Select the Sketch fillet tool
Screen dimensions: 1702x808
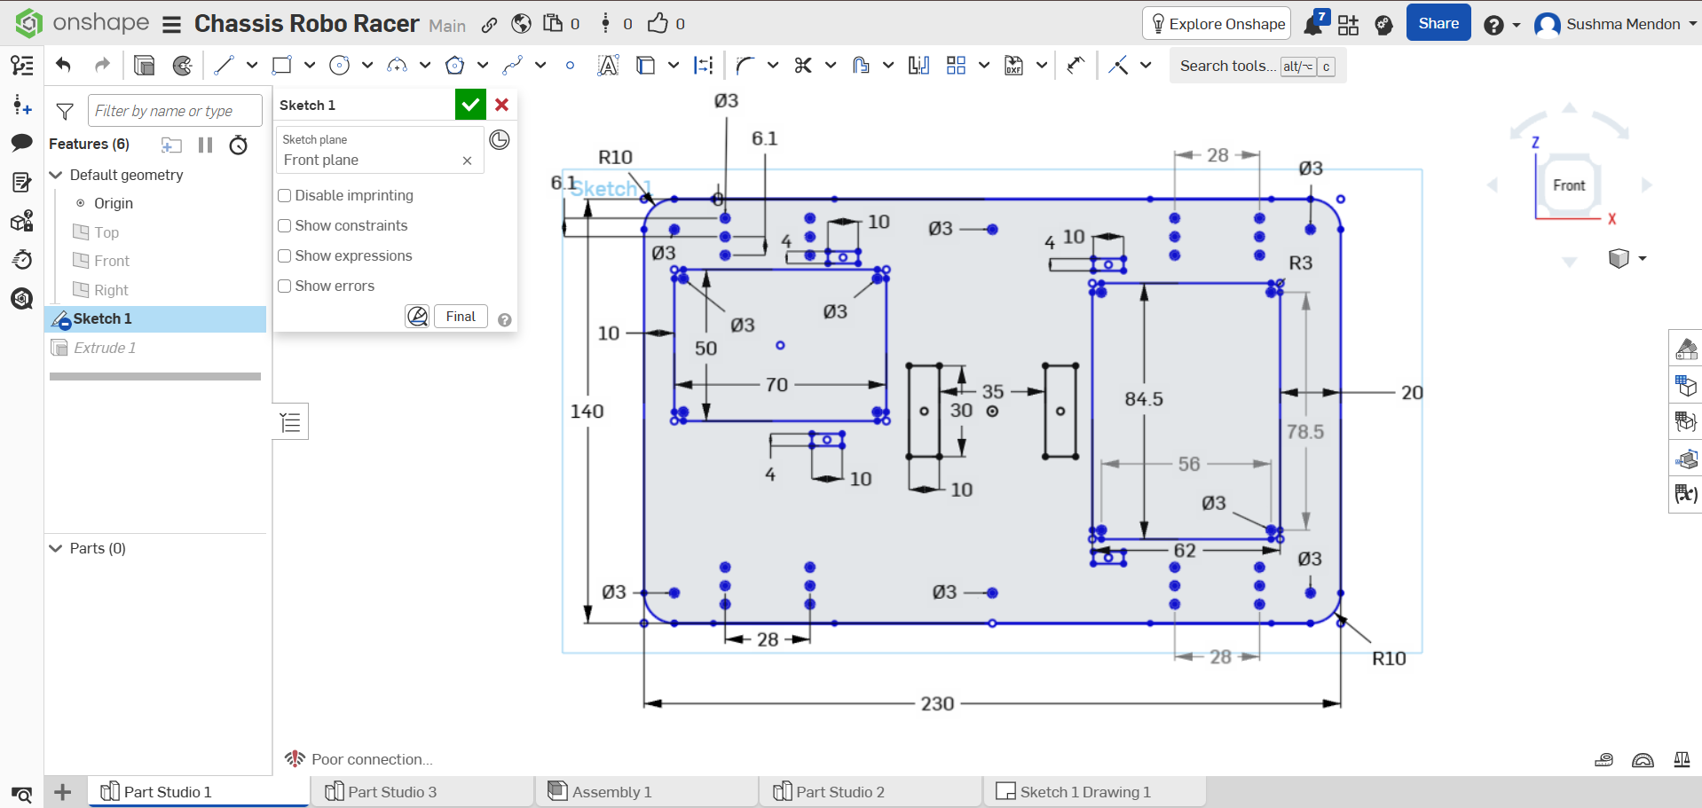coord(745,65)
